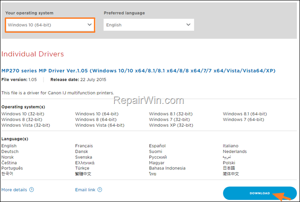
Task: Click the Language(s) heading
Action: pos(15,139)
